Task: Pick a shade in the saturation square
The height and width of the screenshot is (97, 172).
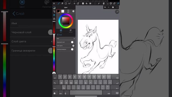Action: [x=66, y=21]
